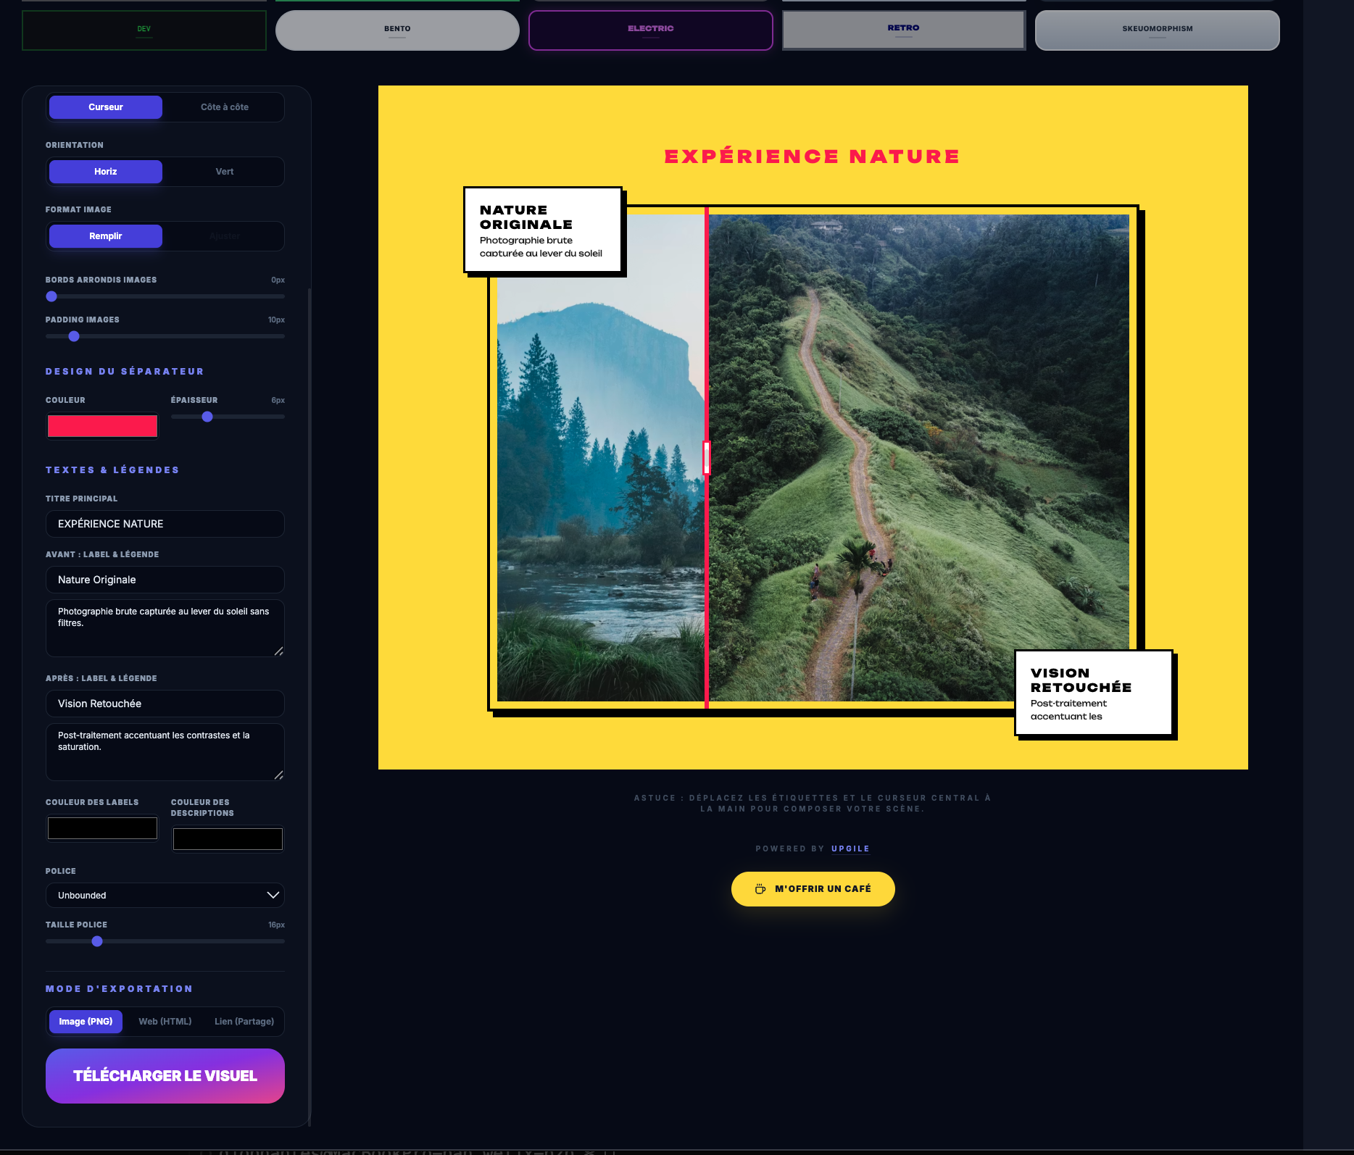Screen dimensions: 1354x1155
Task: Switch orientation to Vert
Action: tap(225, 172)
